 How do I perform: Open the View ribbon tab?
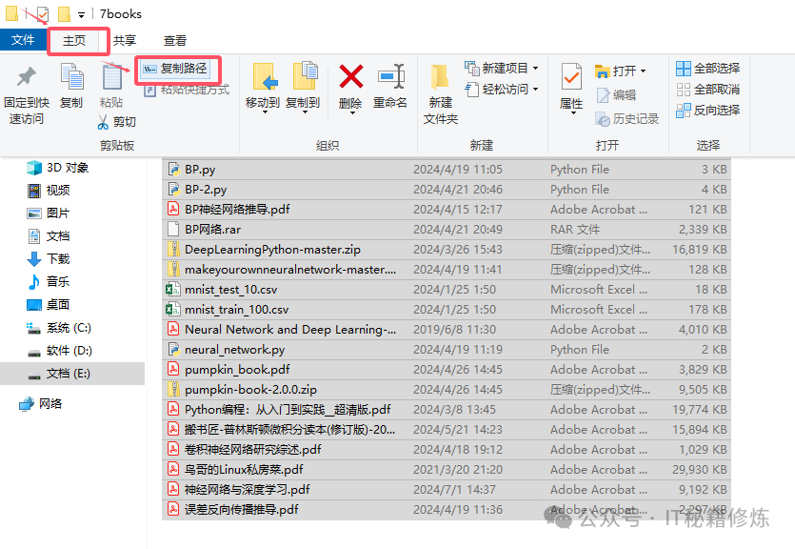pyautogui.click(x=175, y=41)
